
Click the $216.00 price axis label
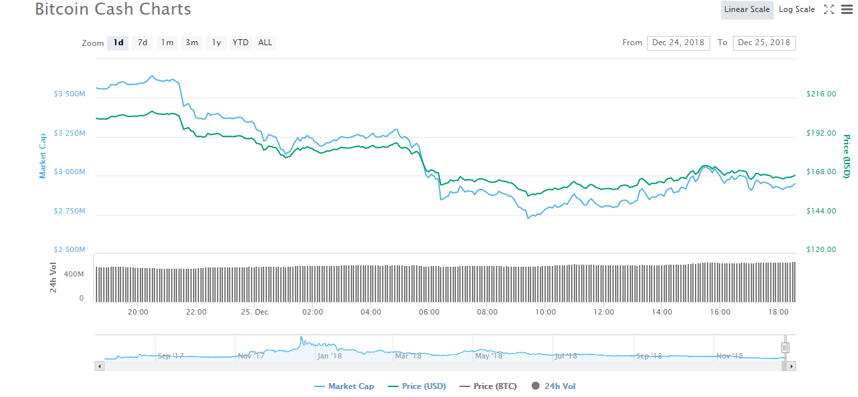pos(821,94)
